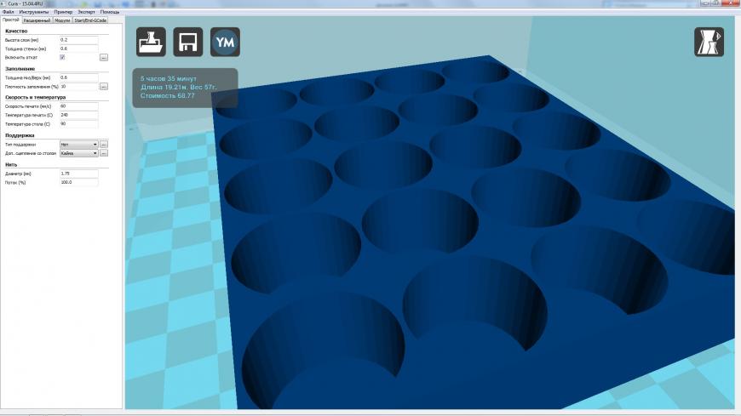The height and width of the screenshot is (416, 741).
Task: Open the Эксперт menu
Action: tap(87, 11)
